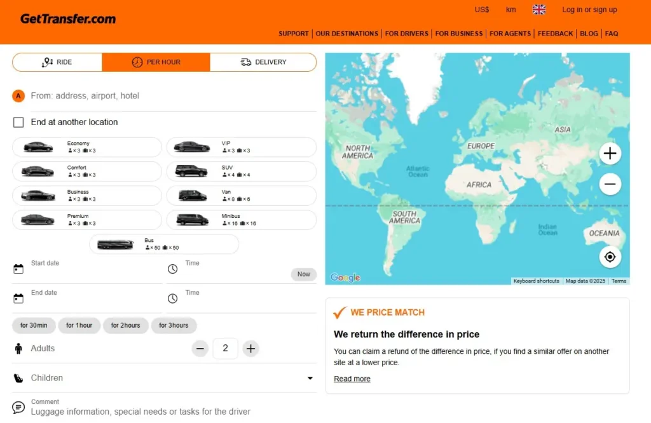Image resolution: width=651 pixels, height=423 pixels.
Task: Choose the for 30min duration
Action: coord(34,325)
